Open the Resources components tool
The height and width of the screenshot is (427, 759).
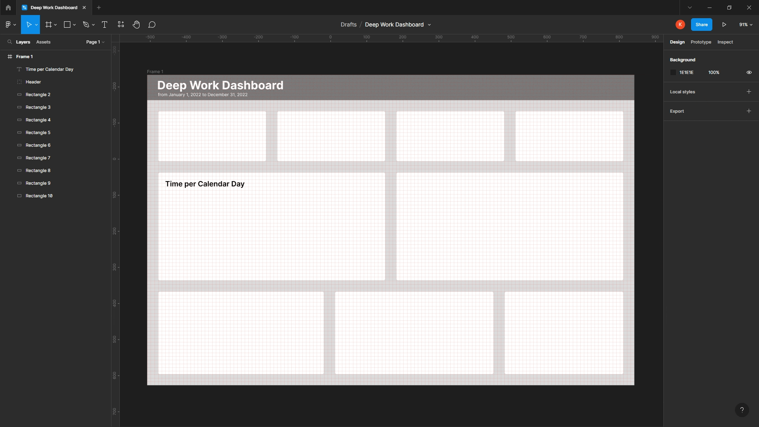pos(121,25)
